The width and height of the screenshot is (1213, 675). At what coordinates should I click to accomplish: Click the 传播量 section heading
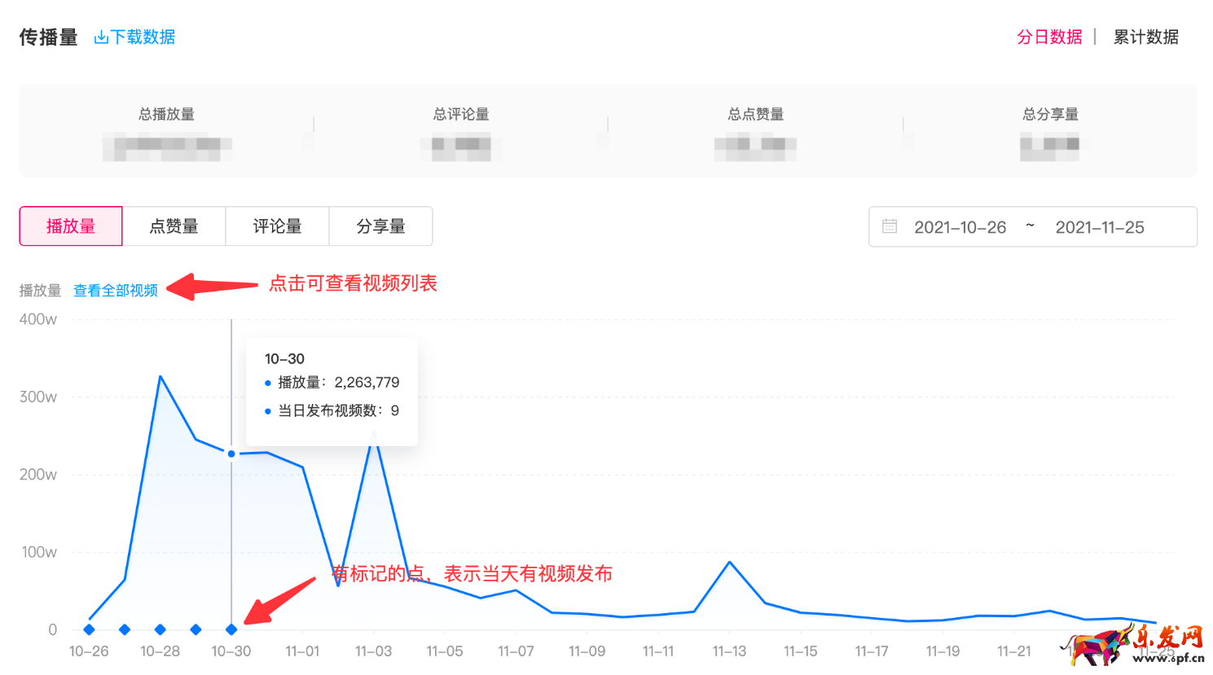(49, 37)
